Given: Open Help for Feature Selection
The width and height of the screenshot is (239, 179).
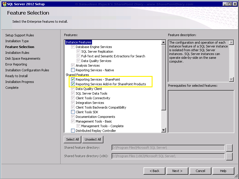Looking at the screenshot, I should [x=223, y=171].
